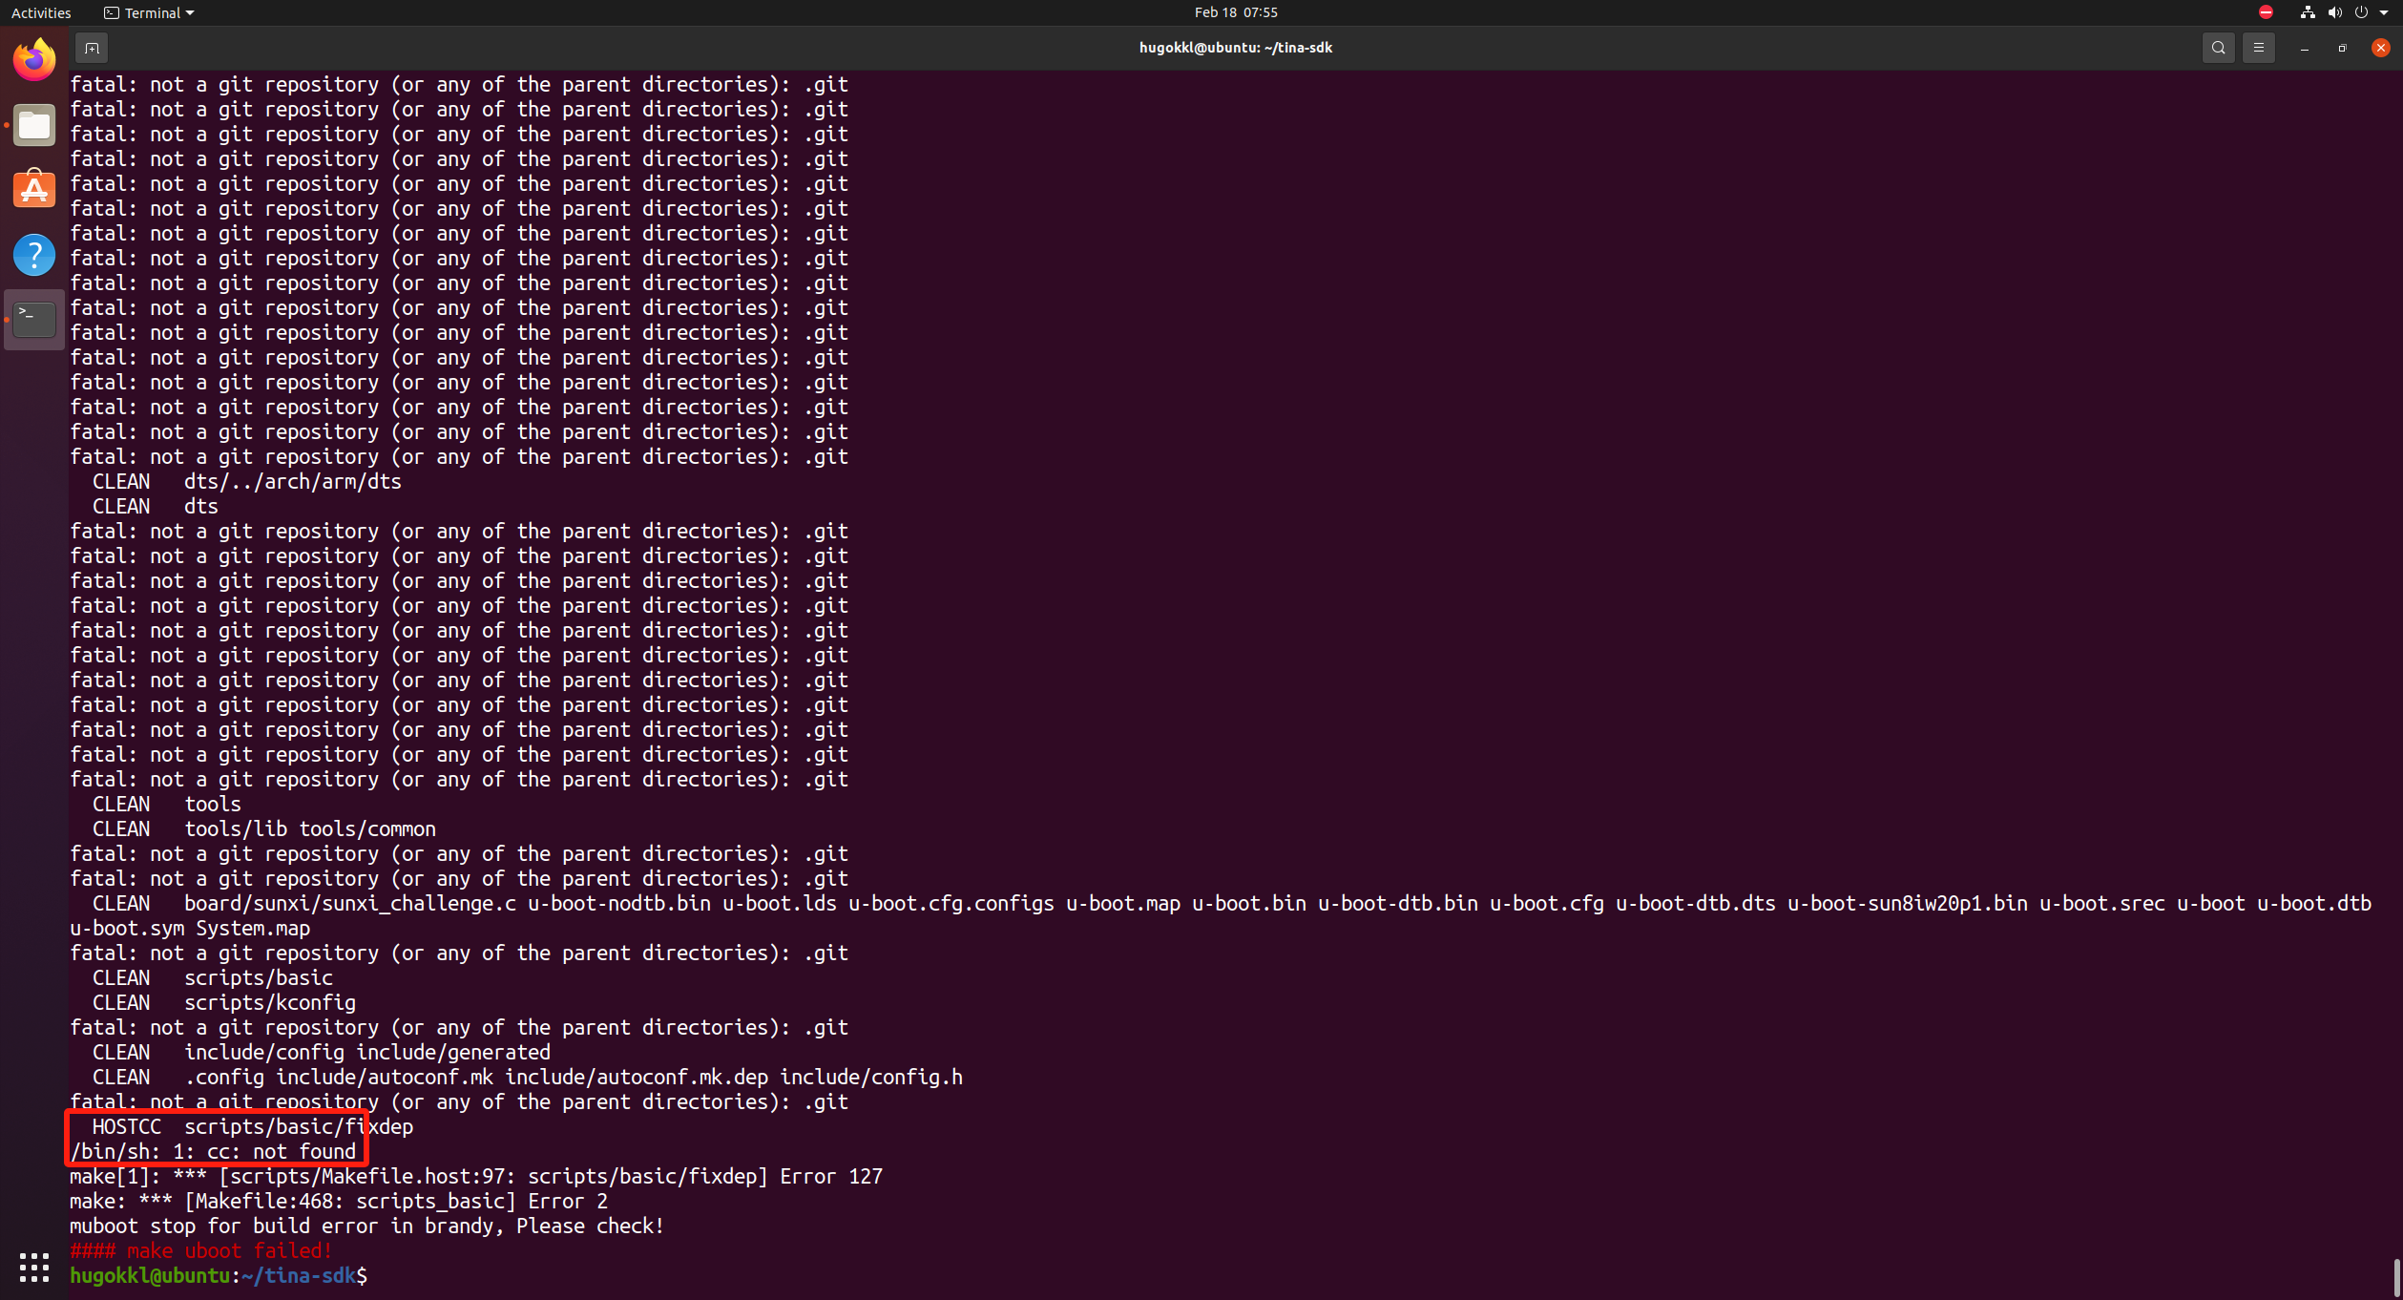Open Ubuntu Software from the dock
Screen dimensions: 2403x1300
[x=34, y=190]
